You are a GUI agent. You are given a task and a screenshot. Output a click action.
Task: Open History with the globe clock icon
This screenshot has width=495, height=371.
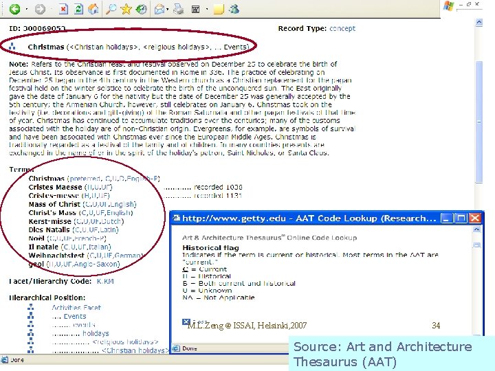click(x=141, y=9)
